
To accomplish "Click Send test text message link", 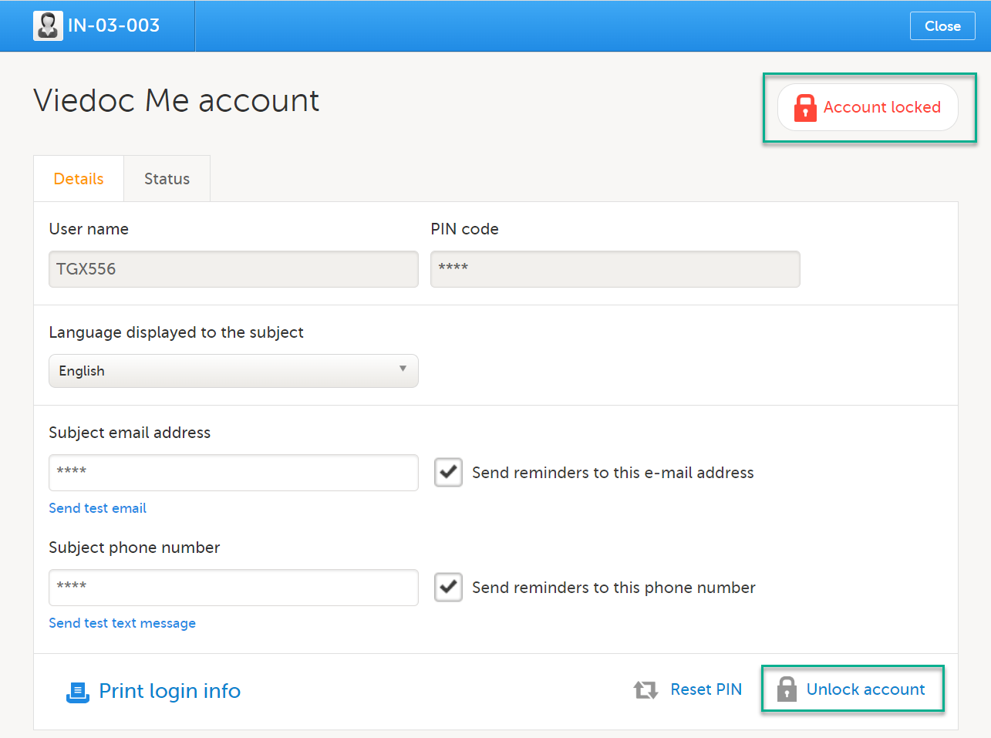I will [x=122, y=623].
